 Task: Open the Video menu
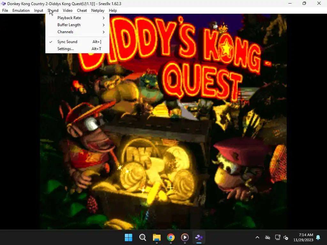coord(68,11)
